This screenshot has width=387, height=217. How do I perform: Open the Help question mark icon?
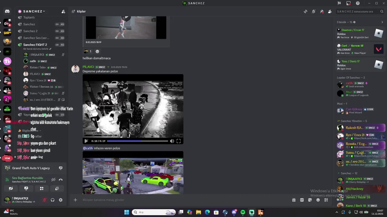358,3
